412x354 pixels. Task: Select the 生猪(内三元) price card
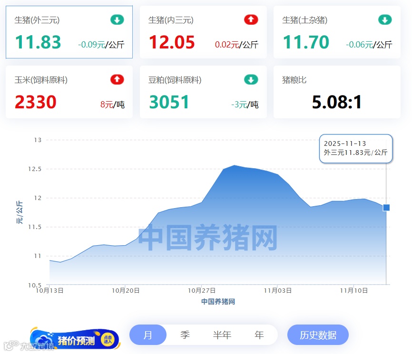[203, 32]
